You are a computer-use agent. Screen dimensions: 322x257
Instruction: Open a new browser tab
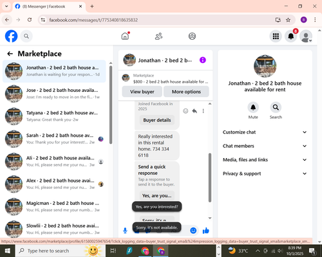tap(92, 6)
